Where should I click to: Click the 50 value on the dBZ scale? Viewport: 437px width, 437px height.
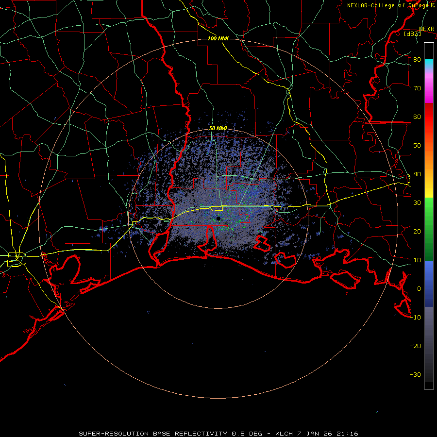(x=417, y=146)
